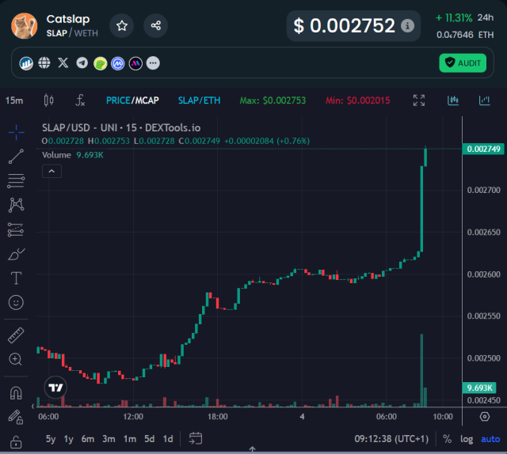Viewport: 507px width, 454px height.
Task: Toggle log scale mode
Action: pyautogui.click(x=467, y=439)
